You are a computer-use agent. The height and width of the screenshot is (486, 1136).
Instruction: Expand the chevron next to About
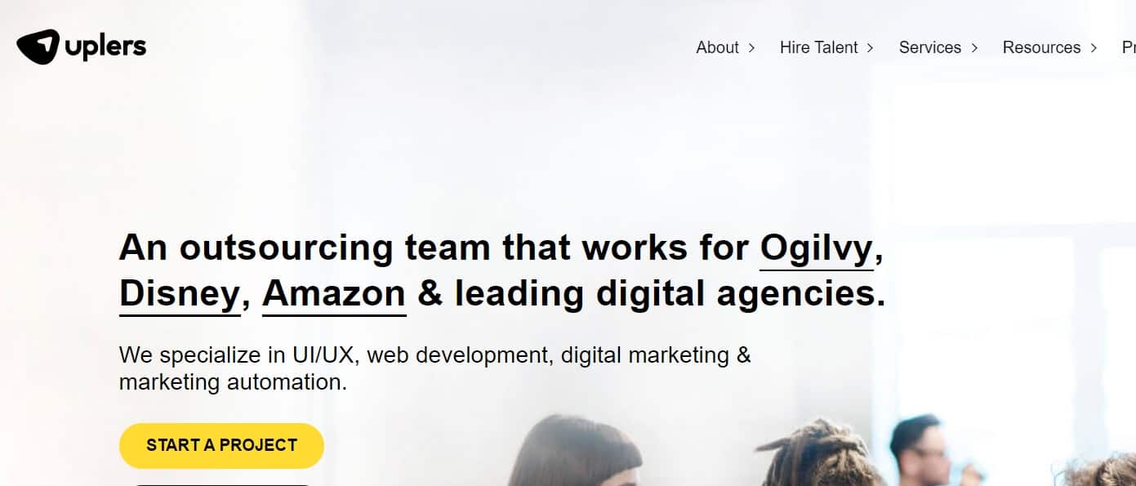(x=751, y=48)
